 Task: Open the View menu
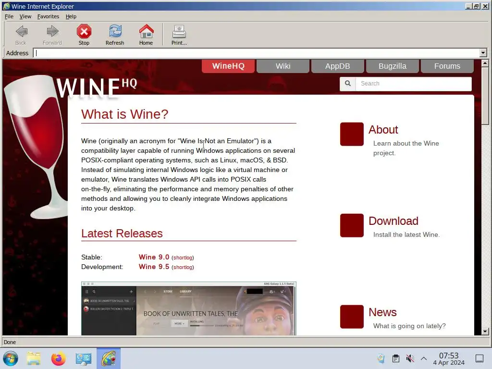tap(25, 16)
